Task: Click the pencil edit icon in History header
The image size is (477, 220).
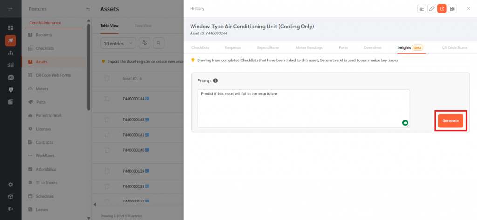Action: (432, 8)
